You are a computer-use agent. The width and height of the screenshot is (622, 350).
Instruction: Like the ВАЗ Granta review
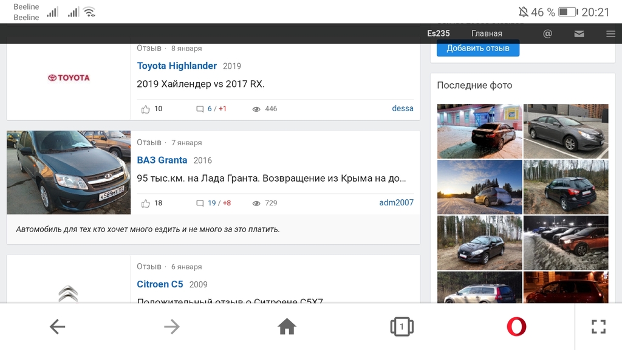point(146,204)
